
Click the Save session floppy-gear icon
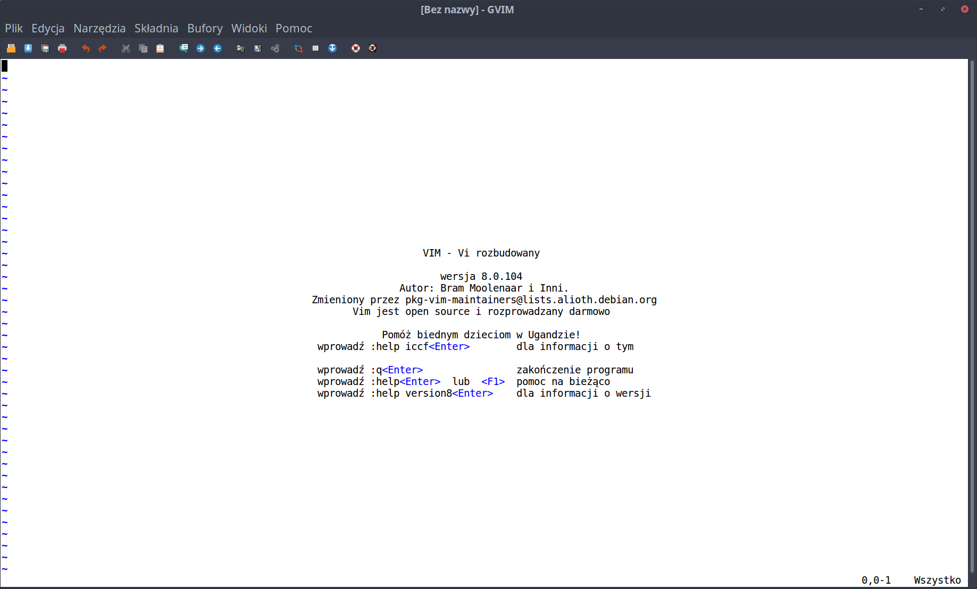pos(258,48)
